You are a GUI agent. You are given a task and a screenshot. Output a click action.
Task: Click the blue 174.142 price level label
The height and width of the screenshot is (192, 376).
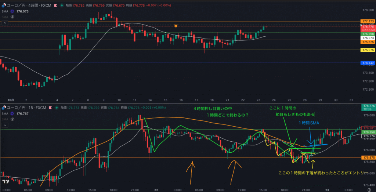(x=368, y=63)
